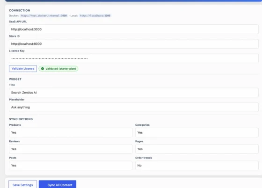The image size is (262, 188).
Task: Open the Order trends dropdown set to No
Action: 197,166
